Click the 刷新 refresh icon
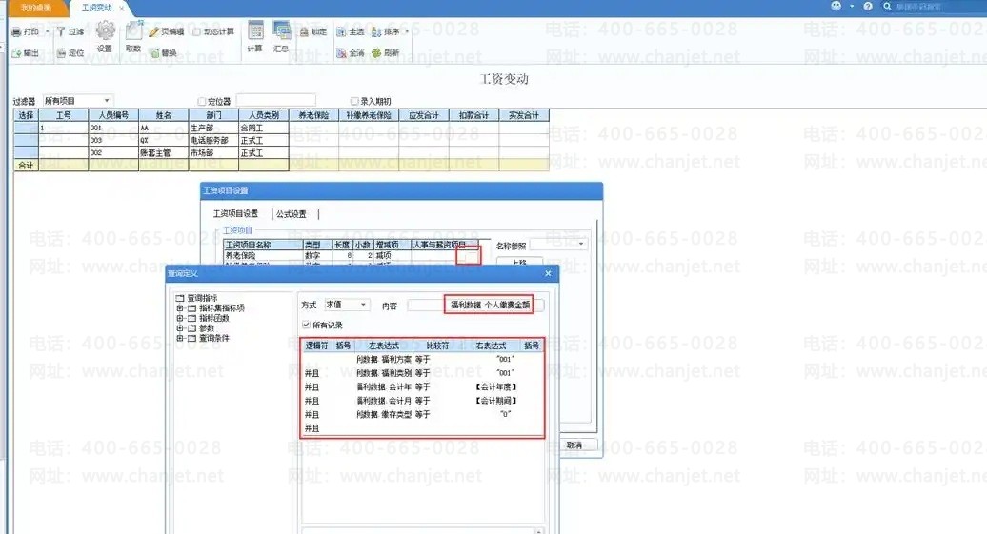Screen dimensions: 987x534 377,53
